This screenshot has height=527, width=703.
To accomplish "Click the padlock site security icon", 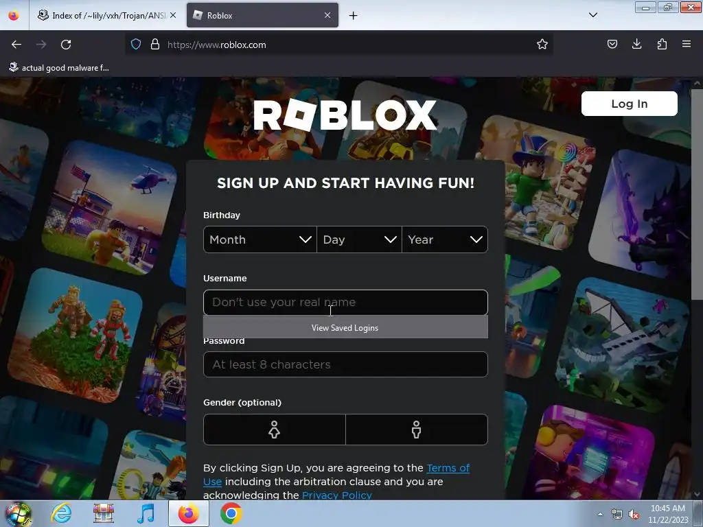I will click(155, 45).
